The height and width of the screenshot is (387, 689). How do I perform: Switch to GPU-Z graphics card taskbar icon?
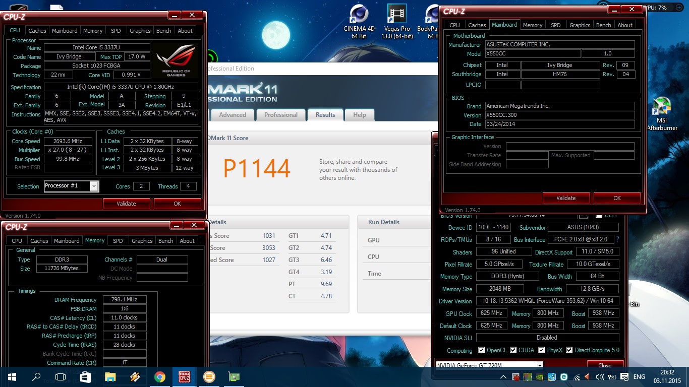tap(234, 376)
